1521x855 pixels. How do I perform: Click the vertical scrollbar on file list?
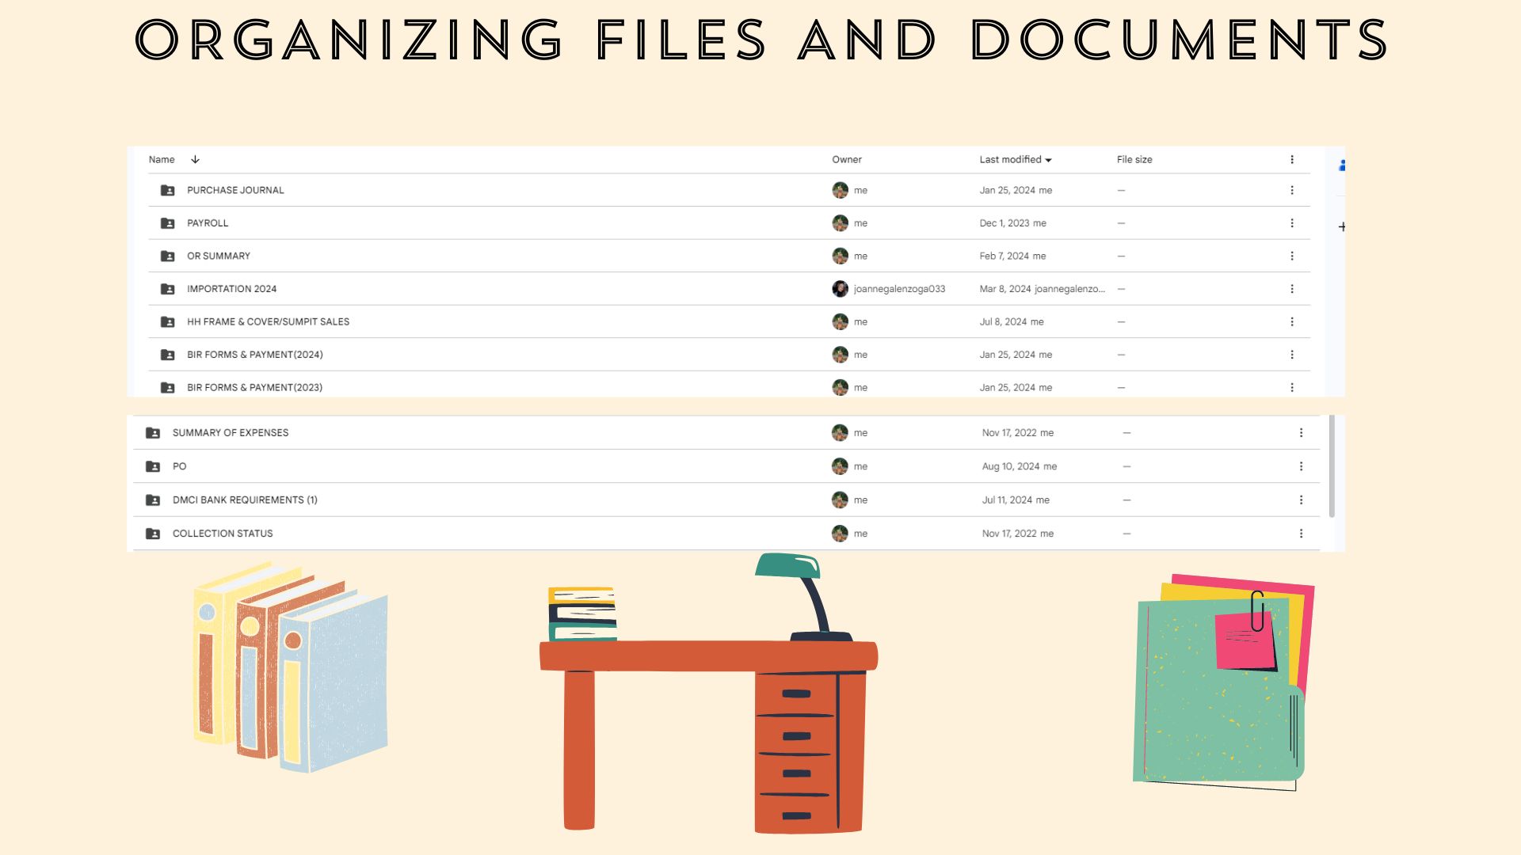[x=1332, y=467]
